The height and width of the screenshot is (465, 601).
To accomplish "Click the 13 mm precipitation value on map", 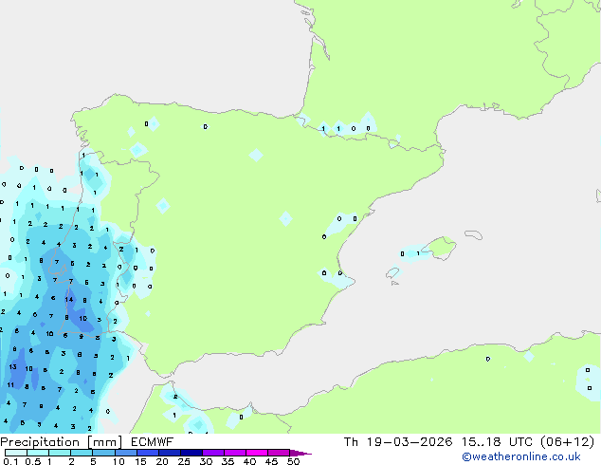I will [x=12, y=367].
